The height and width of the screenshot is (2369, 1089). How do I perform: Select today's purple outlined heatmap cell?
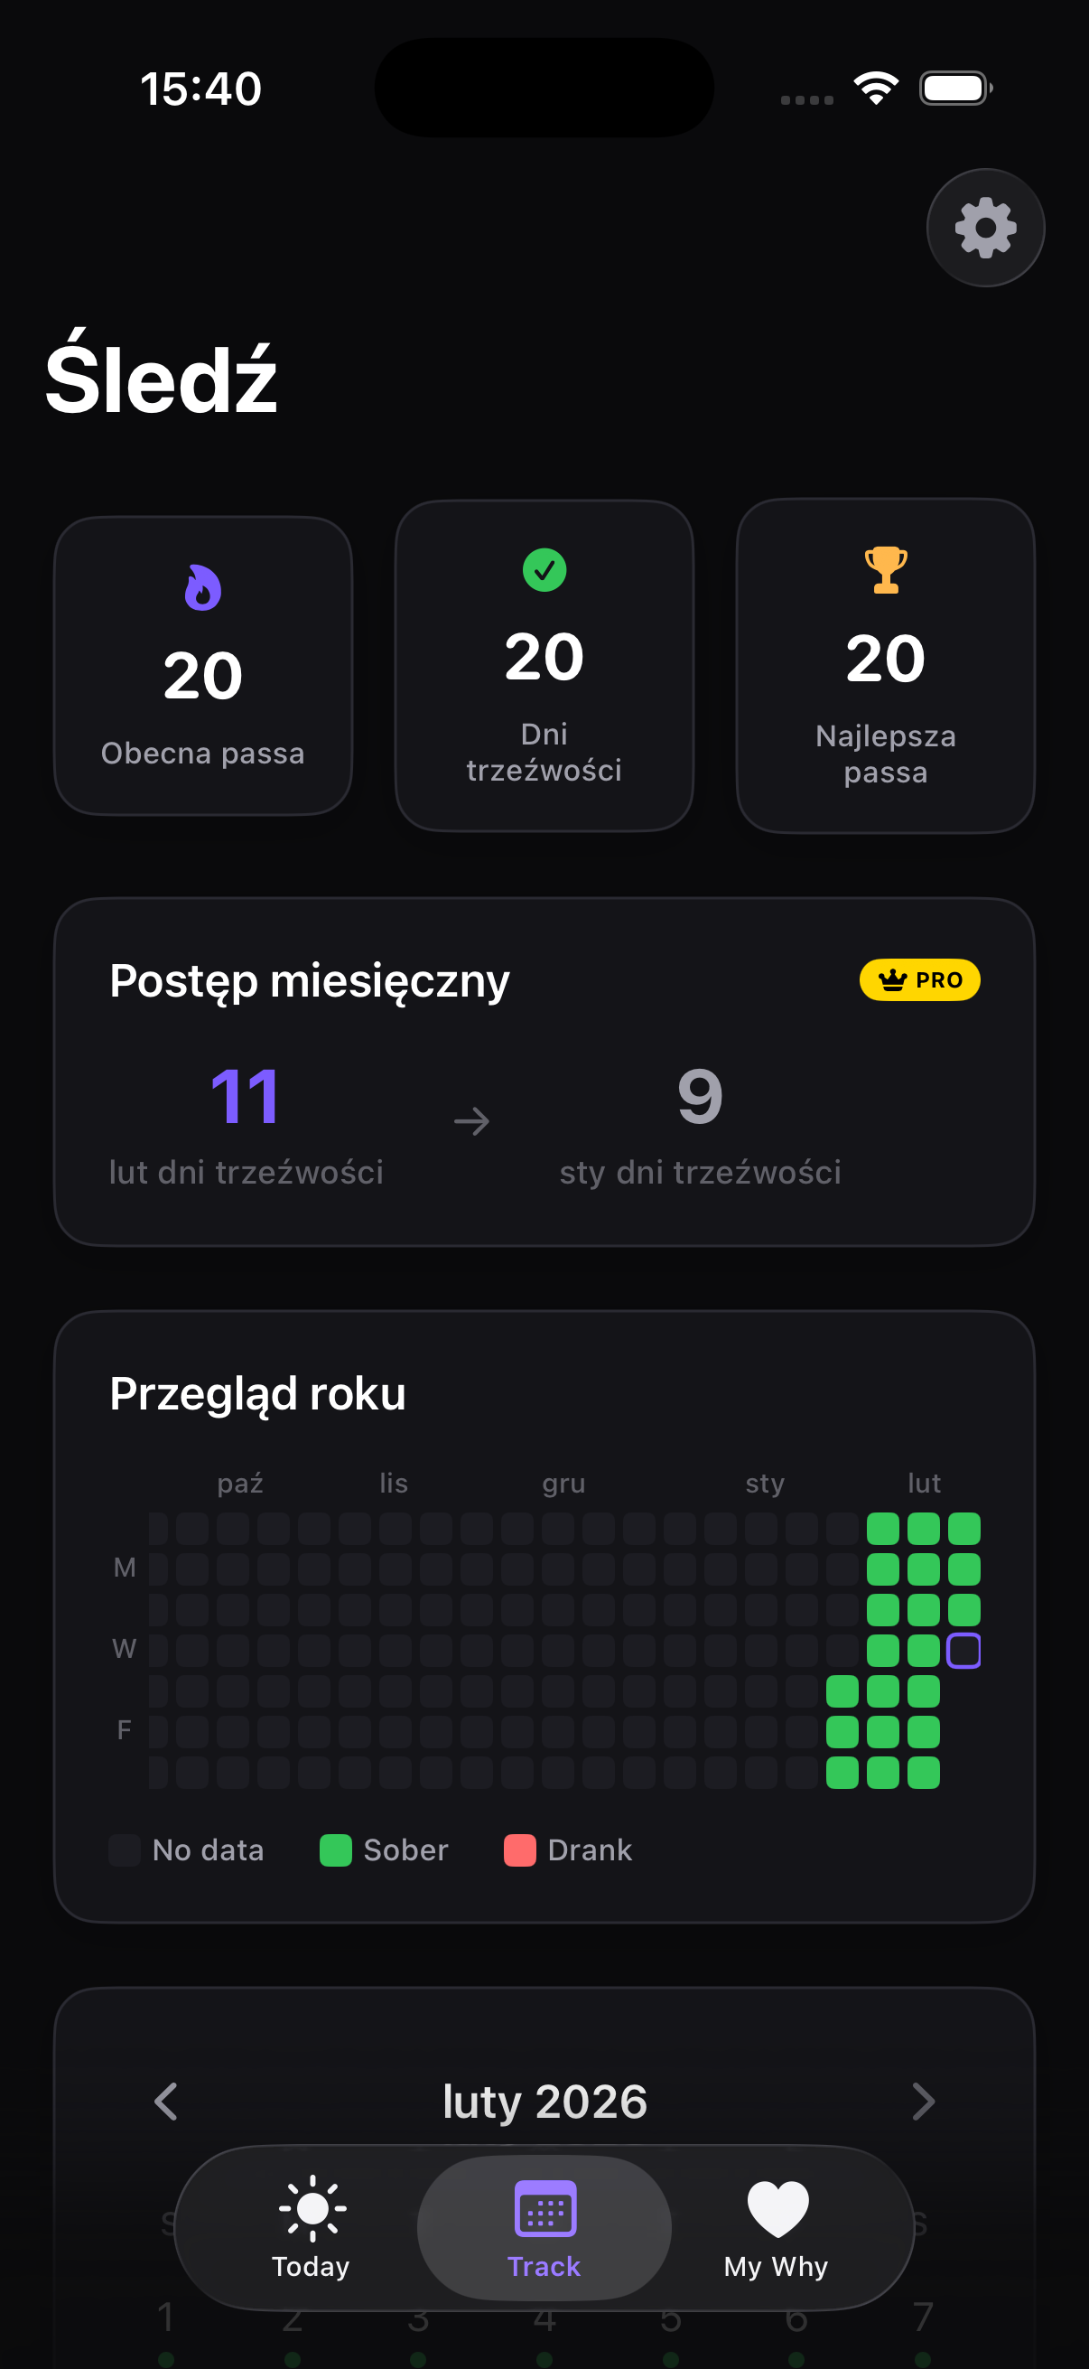pos(964,1651)
